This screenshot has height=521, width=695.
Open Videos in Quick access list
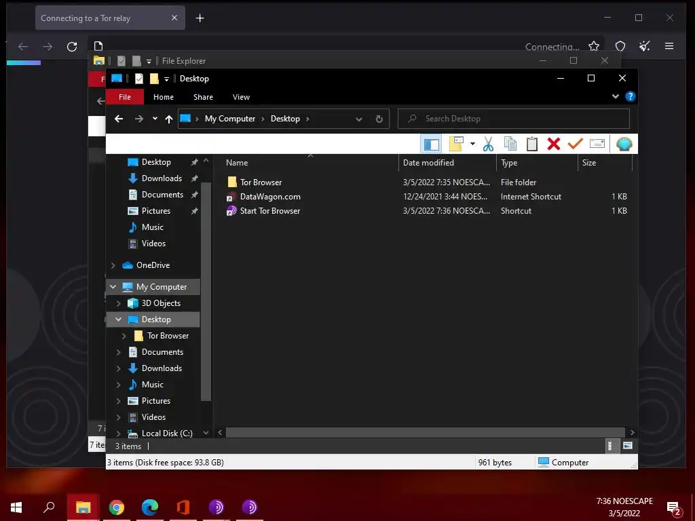[153, 244]
